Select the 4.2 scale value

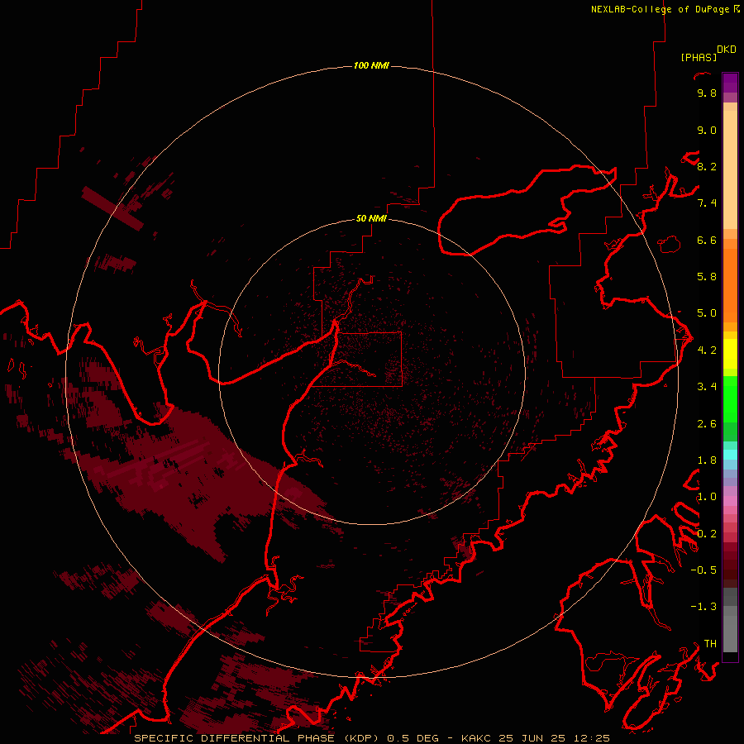[x=707, y=351]
